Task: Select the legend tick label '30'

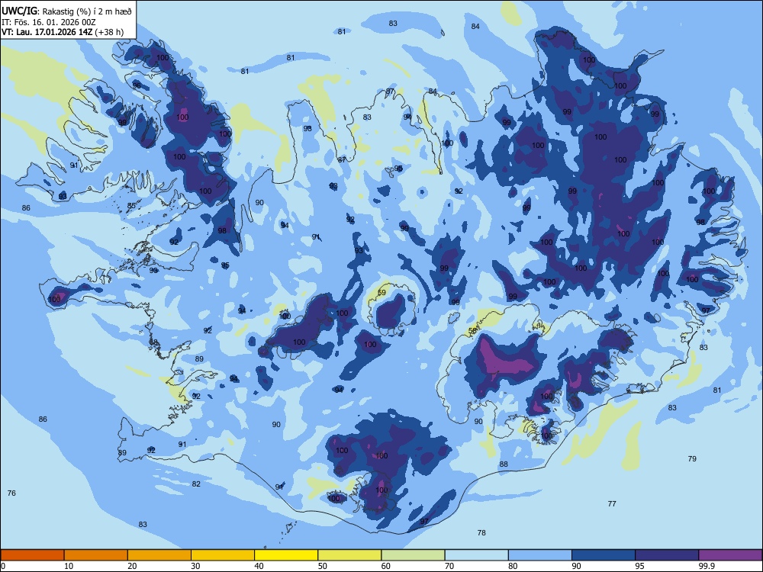Action: [x=195, y=566]
